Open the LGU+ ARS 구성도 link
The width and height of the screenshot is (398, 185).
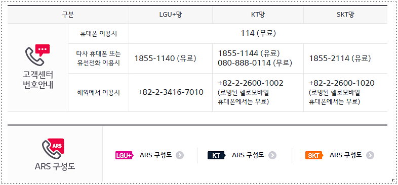point(155,155)
